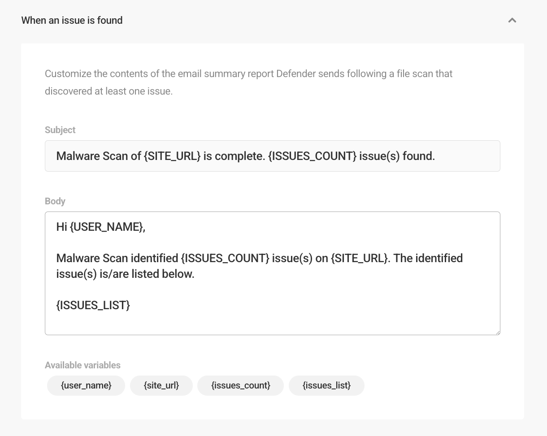Click the "Body" field label
Viewport: 547px width, 436px height.
pyautogui.click(x=55, y=201)
